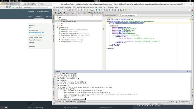Add a new terminal session with plus icon
Viewport: 194px width, 109px height.
click(x=56, y=74)
